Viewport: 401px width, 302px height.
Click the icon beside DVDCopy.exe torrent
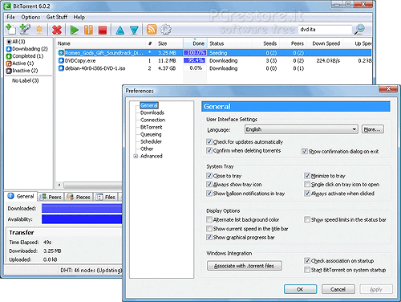coord(61,60)
